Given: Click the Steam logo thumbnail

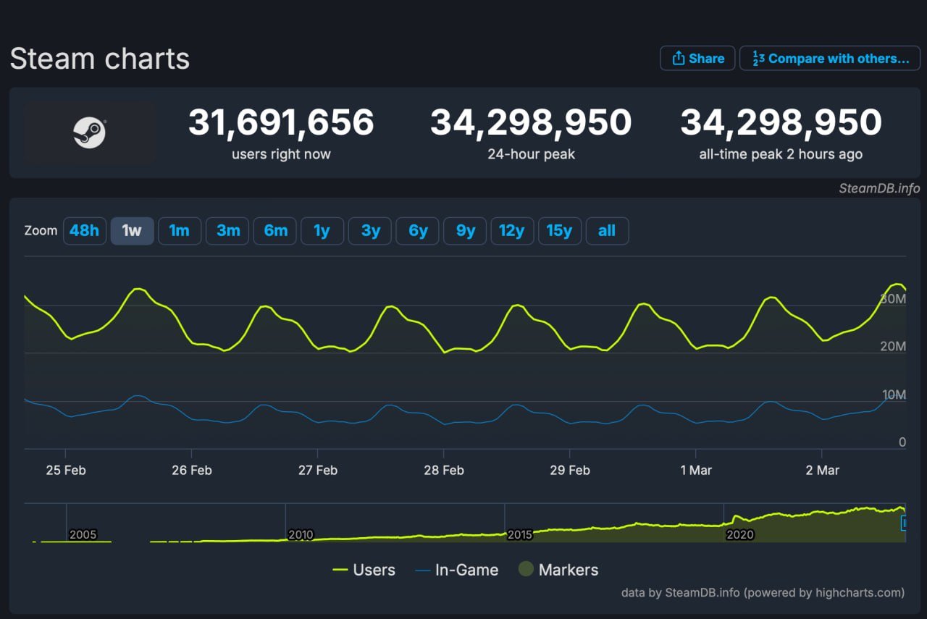Looking at the screenshot, I should 90,133.
